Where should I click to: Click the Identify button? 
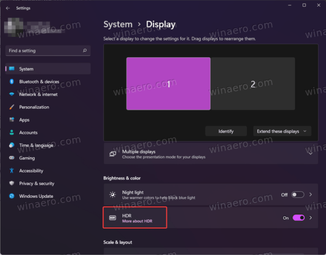(226, 131)
